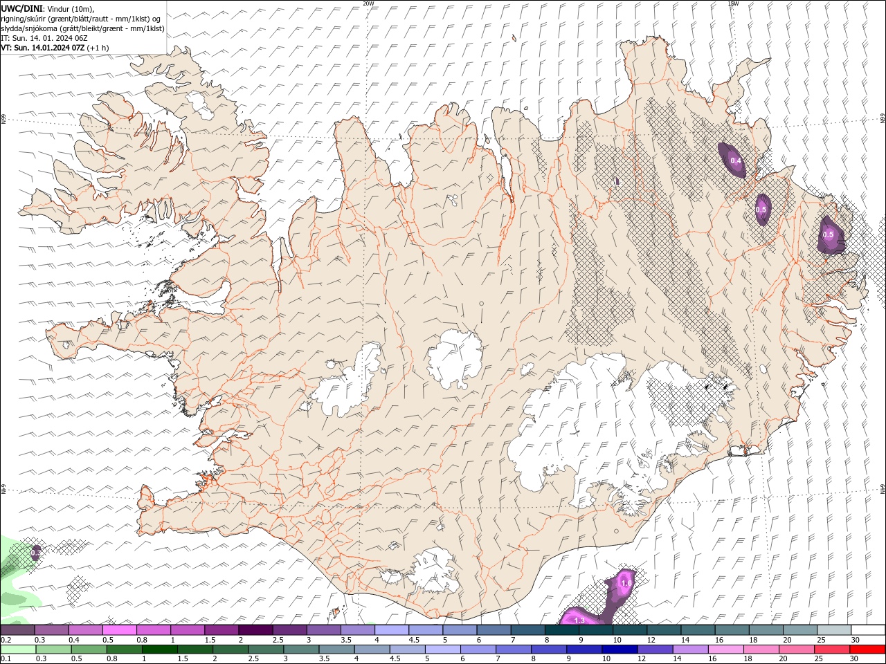Viewport: 886px width, 664px height.
Task: Click the 20W longitude label
Action: tap(369, 3)
